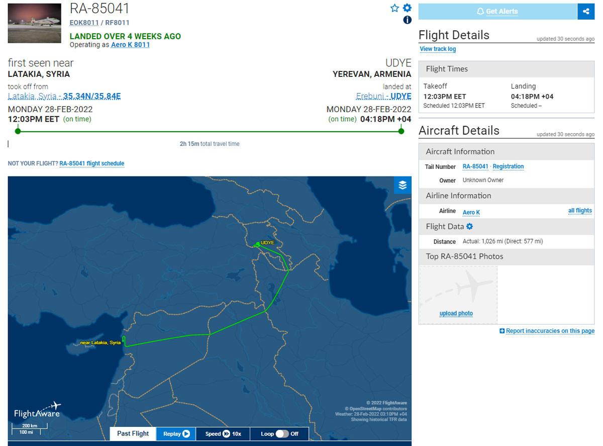Open the map layers icon
603x446 pixels.
(x=403, y=185)
